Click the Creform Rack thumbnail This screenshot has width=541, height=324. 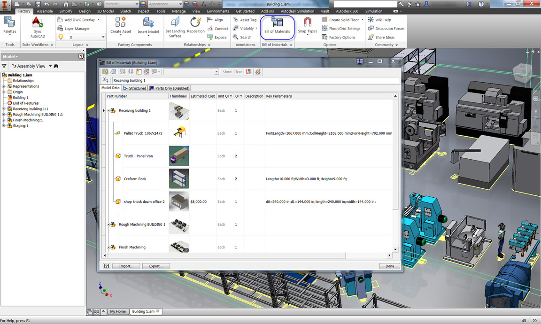pyautogui.click(x=179, y=179)
